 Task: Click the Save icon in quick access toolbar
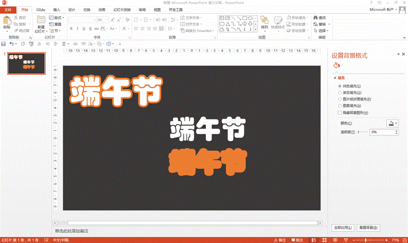pos(4,44)
